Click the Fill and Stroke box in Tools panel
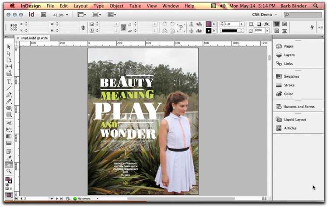 tap(9, 180)
